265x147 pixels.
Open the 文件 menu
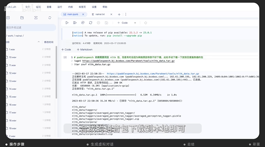tap(28, 7)
